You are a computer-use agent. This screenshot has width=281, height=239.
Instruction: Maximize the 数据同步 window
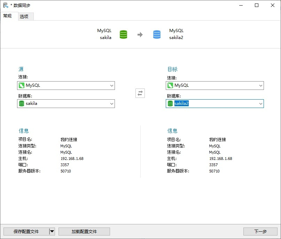pyautogui.click(x=257, y=5)
